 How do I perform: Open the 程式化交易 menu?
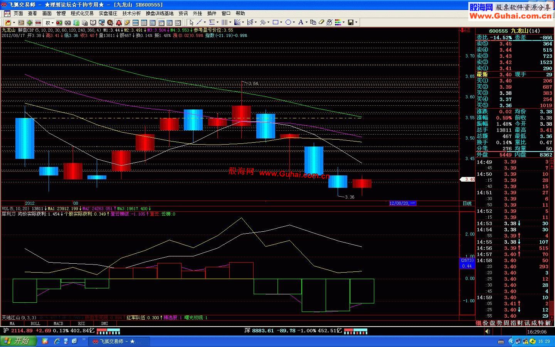tap(82, 13)
